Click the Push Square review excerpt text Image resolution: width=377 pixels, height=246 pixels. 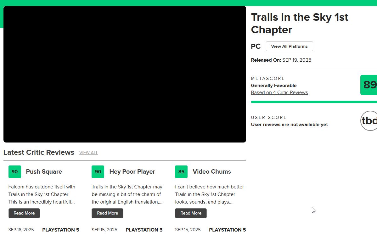tap(42, 194)
